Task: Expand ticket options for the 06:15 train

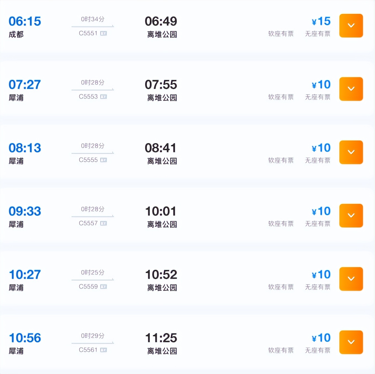Action: (x=351, y=26)
